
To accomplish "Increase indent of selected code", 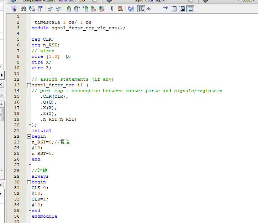I will 51,9.
